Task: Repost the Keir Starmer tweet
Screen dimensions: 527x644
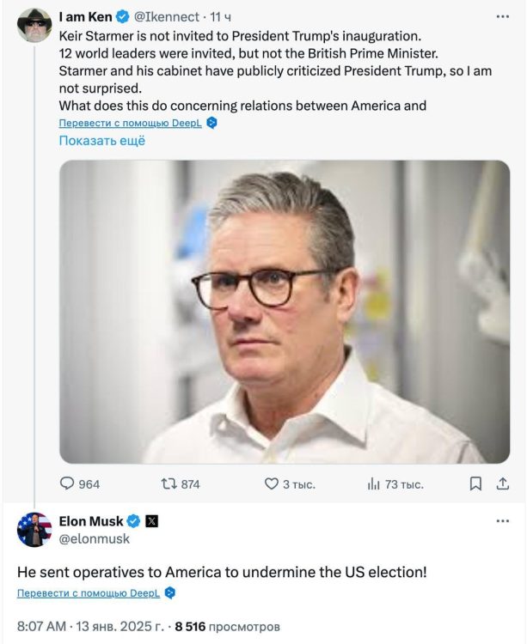Action: click(169, 484)
